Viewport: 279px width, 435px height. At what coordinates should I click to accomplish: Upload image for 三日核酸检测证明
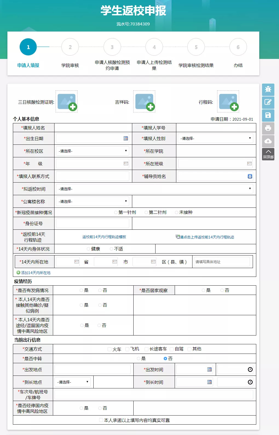(67, 102)
